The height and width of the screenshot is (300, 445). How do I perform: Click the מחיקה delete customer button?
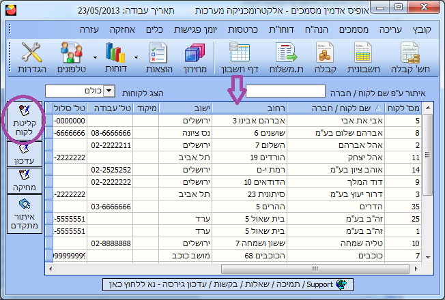[25, 181]
